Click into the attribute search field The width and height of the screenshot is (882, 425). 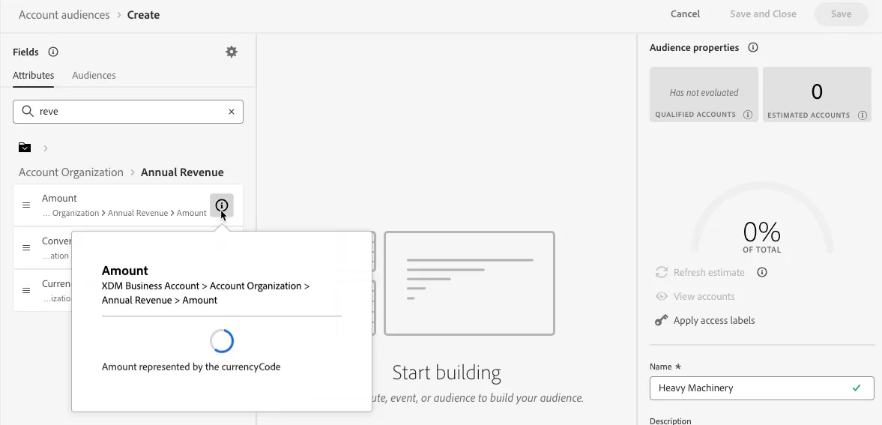(x=128, y=112)
